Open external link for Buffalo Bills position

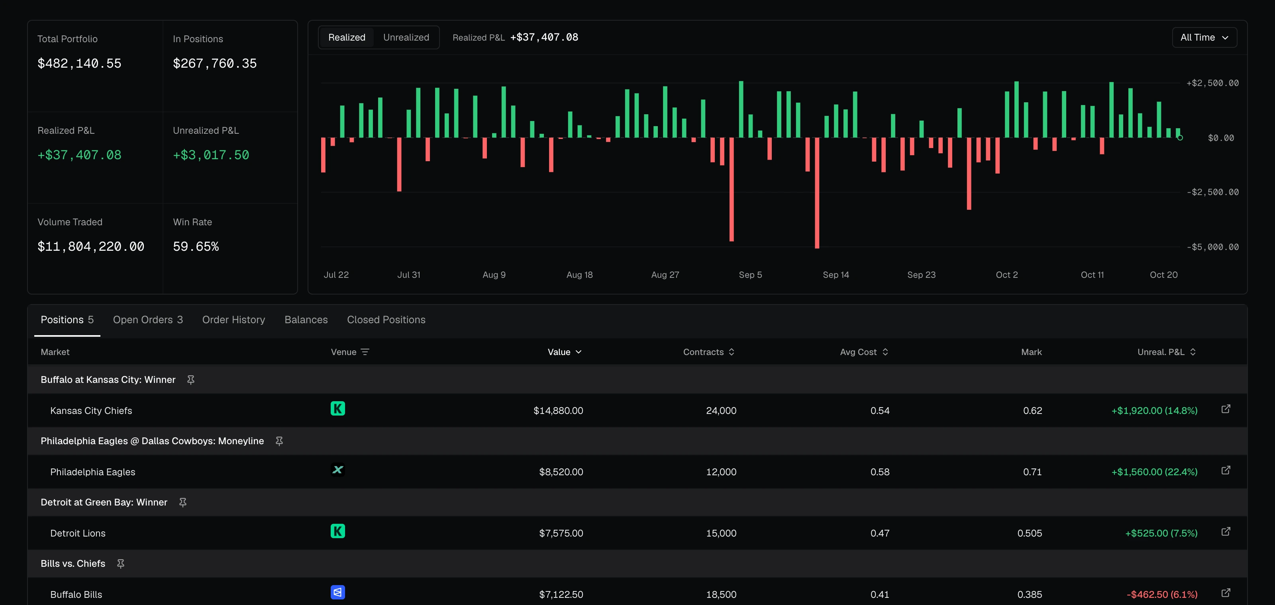pyautogui.click(x=1226, y=593)
